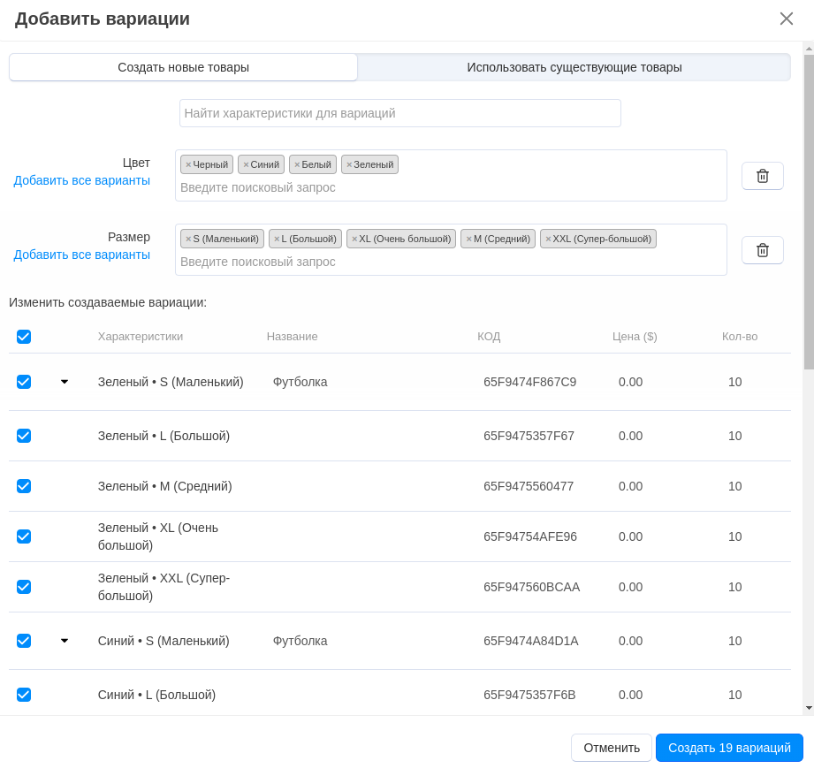Uncheck the Зеленый • S (Маленький) variation

[x=24, y=382]
